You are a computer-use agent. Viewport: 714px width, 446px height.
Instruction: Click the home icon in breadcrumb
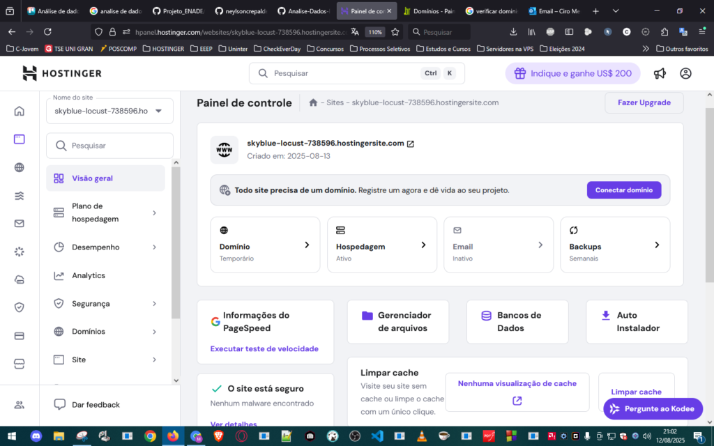314,103
